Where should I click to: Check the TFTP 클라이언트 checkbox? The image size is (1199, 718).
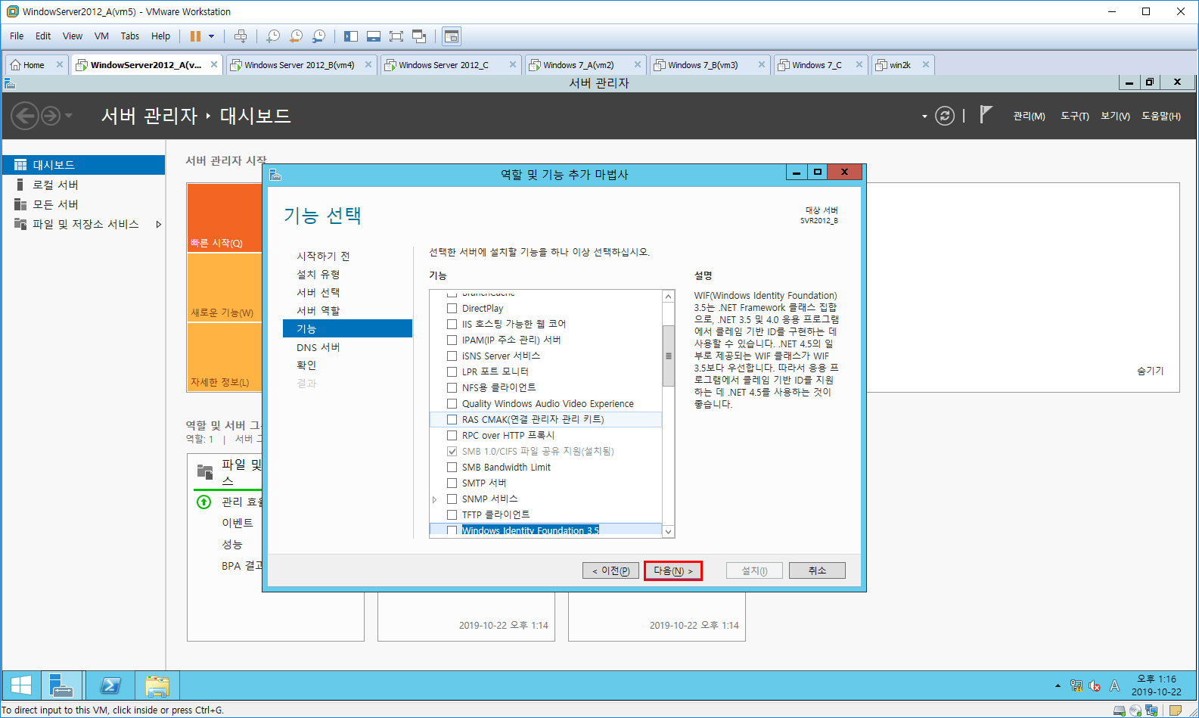click(x=452, y=514)
